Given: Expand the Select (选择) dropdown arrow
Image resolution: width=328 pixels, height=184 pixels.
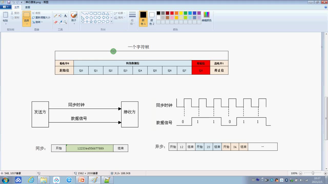Looking at the screenshot, I should click(x=27, y=24).
